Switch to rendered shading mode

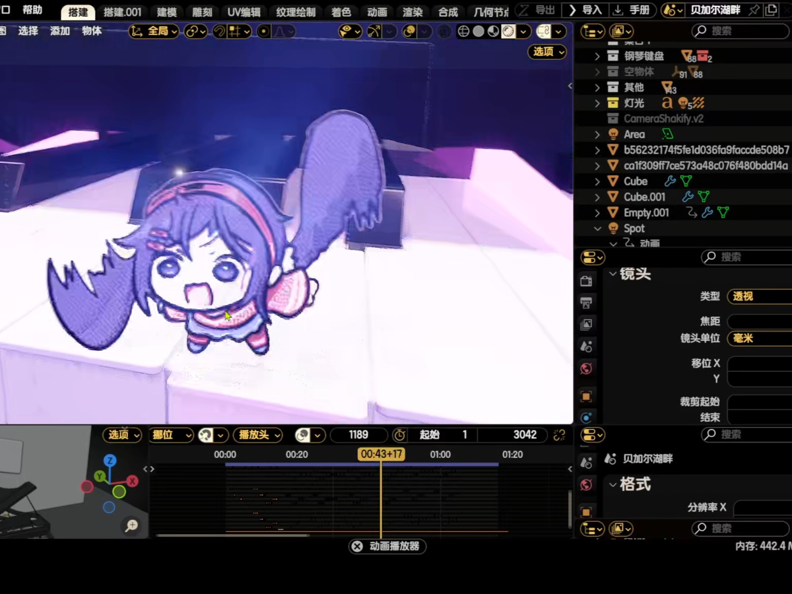[x=508, y=31]
